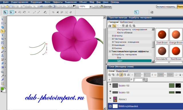The image size is (183, 110).
Task: Open the Эффекты menu
Action: [x=57, y=2]
